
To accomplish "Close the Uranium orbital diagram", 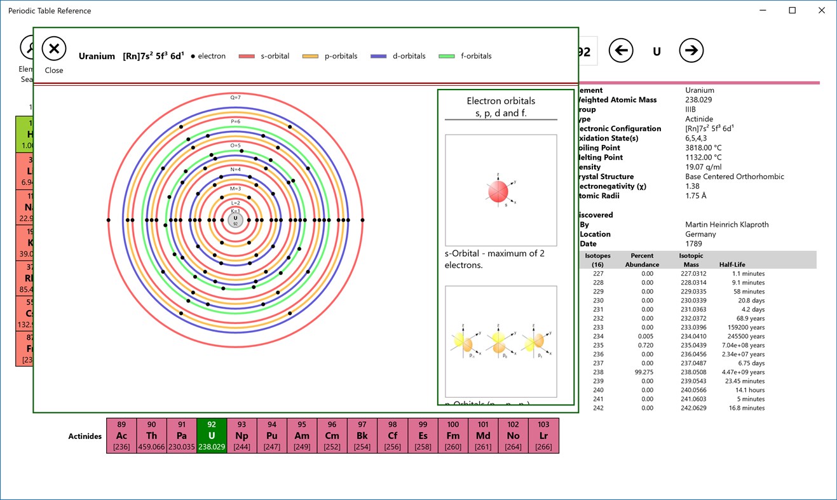I will coord(53,48).
